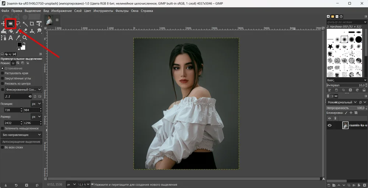This screenshot has width=368, height=188.
Task: Open the Фильтры menu
Action: tap(122, 11)
